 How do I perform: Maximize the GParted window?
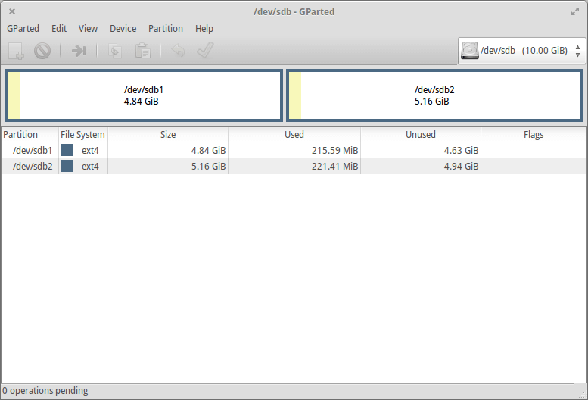click(574, 11)
